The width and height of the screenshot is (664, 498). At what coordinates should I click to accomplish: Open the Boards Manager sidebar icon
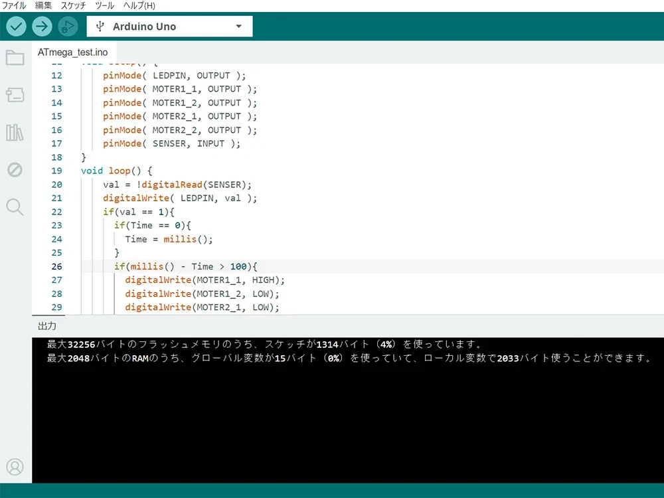pyautogui.click(x=15, y=95)
